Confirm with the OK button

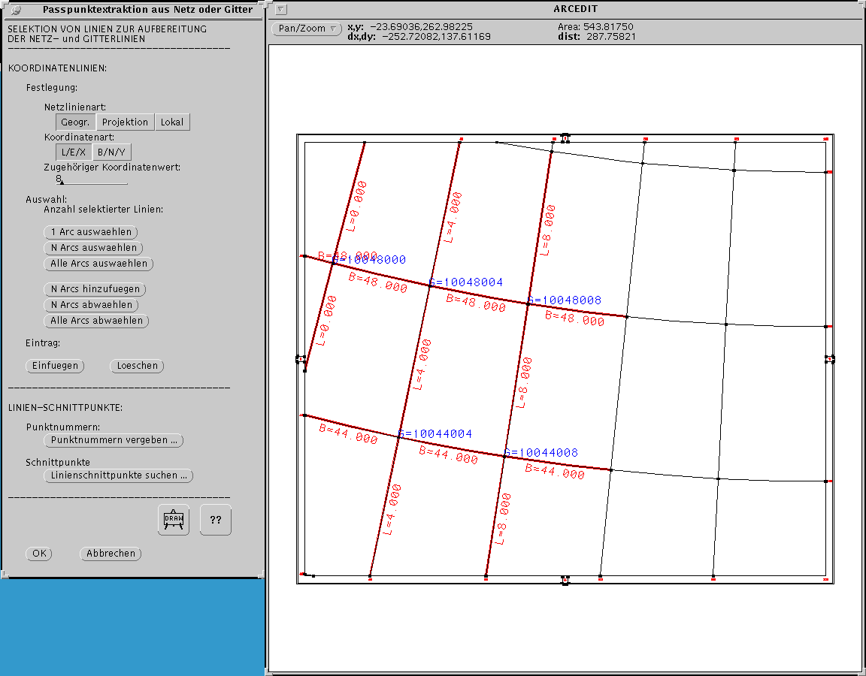pyautogui.click(x=39, y=554)
